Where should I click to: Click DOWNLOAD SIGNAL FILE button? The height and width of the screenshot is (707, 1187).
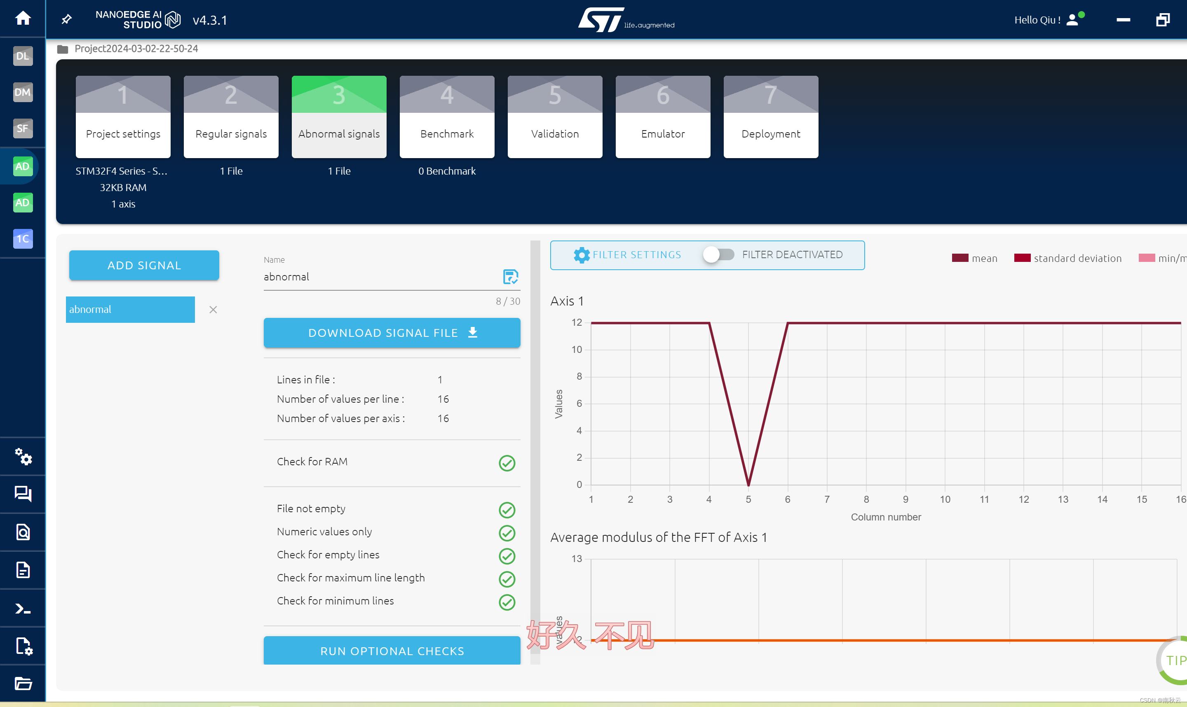click(x=392, y=333)
